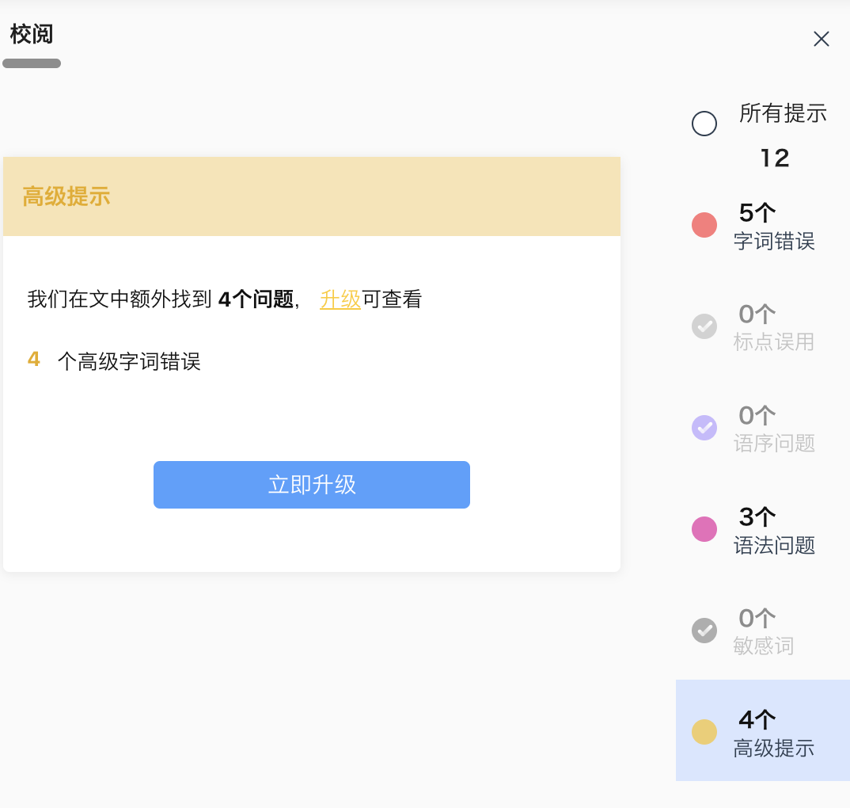
Task: Click the 校阅 panel title
Action: point(32,35)
